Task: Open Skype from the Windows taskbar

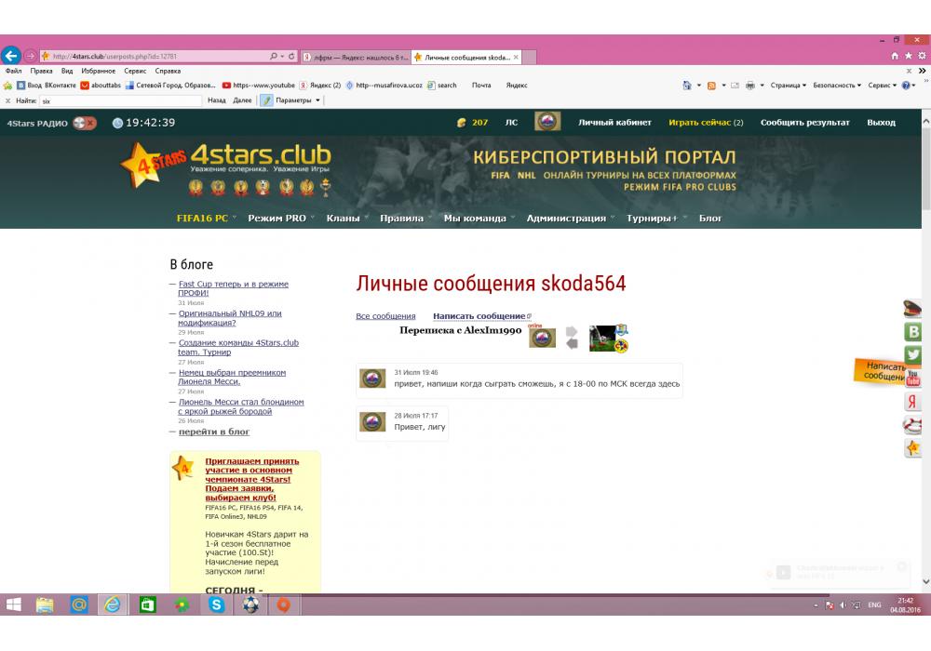Action: pos(217,604)
